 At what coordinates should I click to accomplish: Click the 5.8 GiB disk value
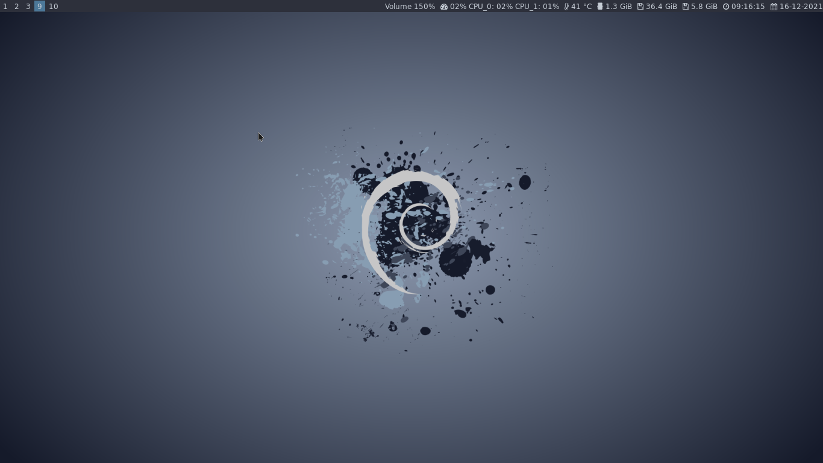[x=704, y=6]
